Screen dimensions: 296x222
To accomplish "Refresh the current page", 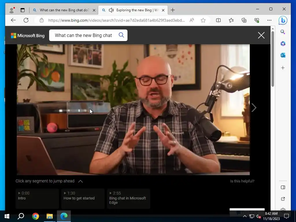I will pos(26,20).
